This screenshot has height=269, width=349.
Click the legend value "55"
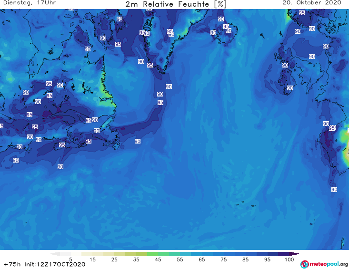pos(179,259)
